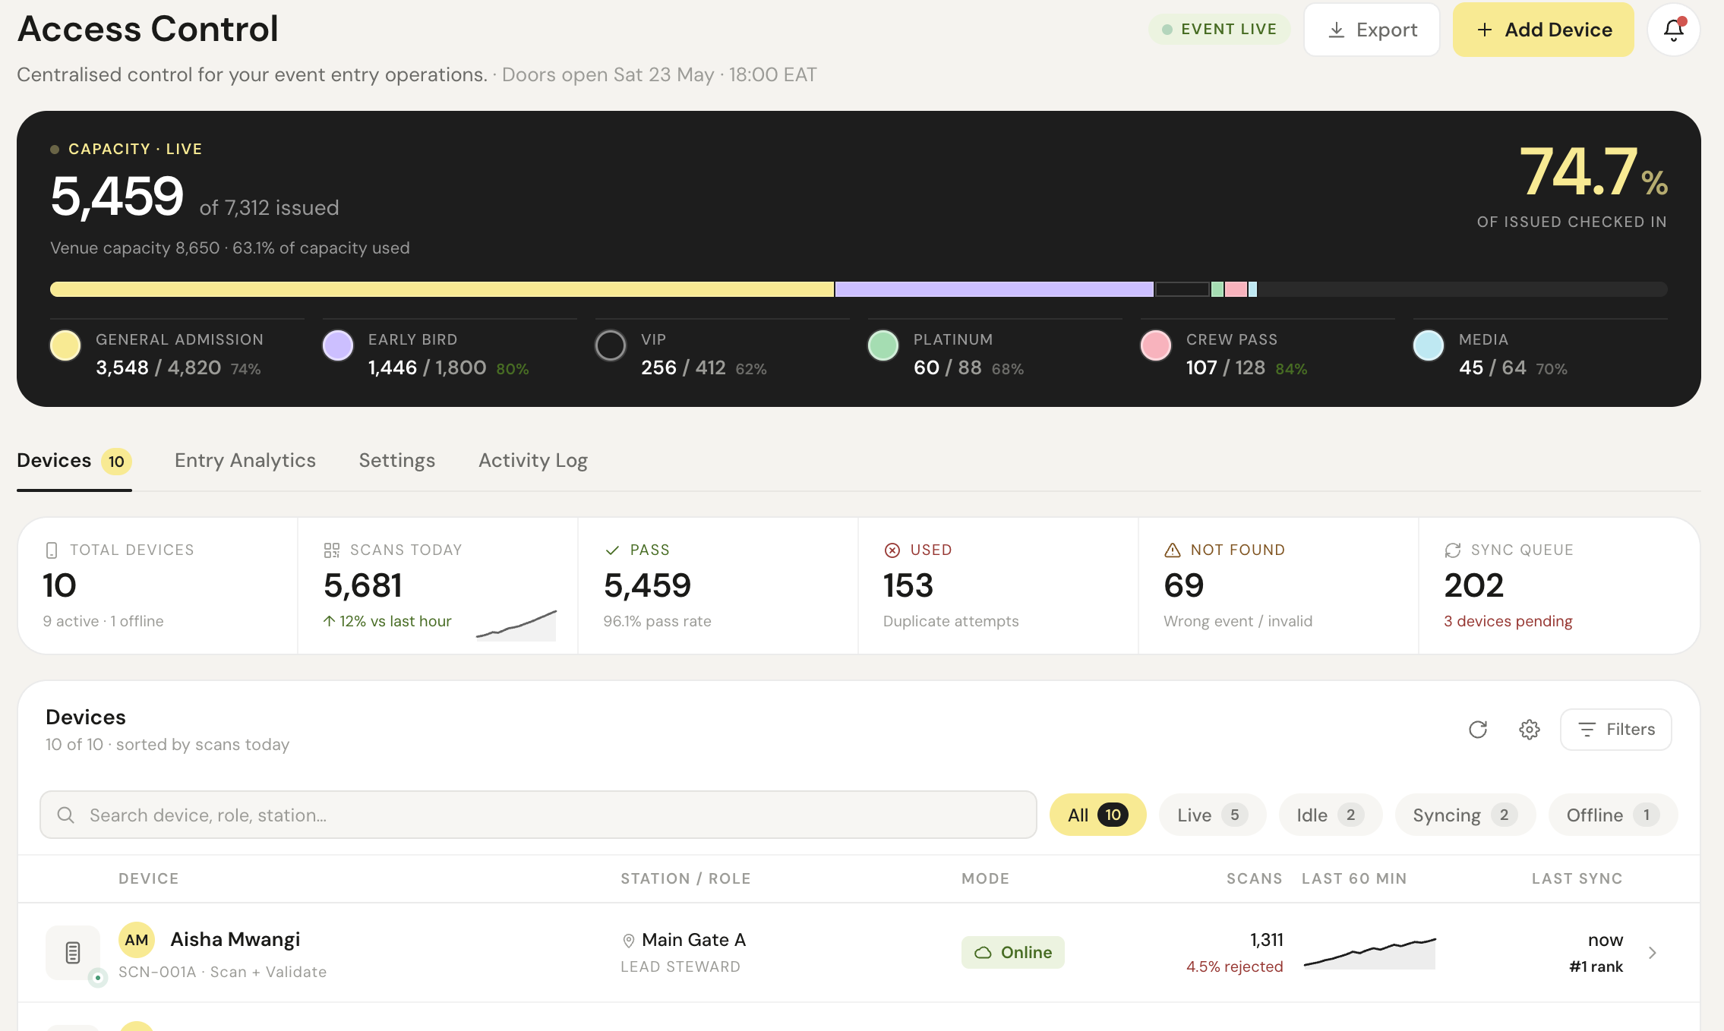This screenshot has height=1031, width=1724.
Task: Click the Crew Pass pink swatch
Action: tap(1156, 345)
